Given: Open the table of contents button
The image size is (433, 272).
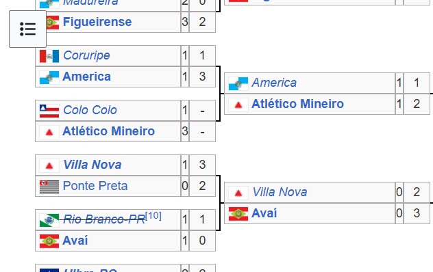Looking at the screenshot, I should click(27, 29).
